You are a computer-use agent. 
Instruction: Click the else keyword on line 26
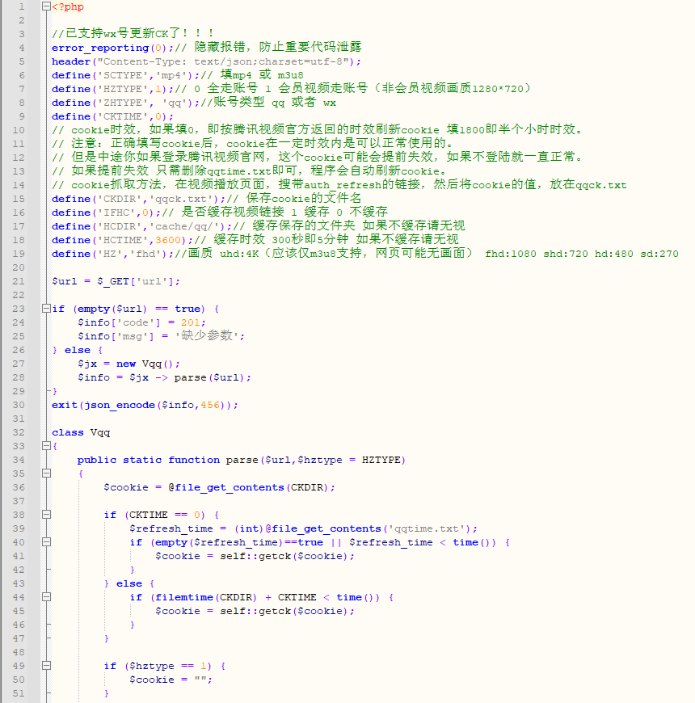[x=78, y=350]
